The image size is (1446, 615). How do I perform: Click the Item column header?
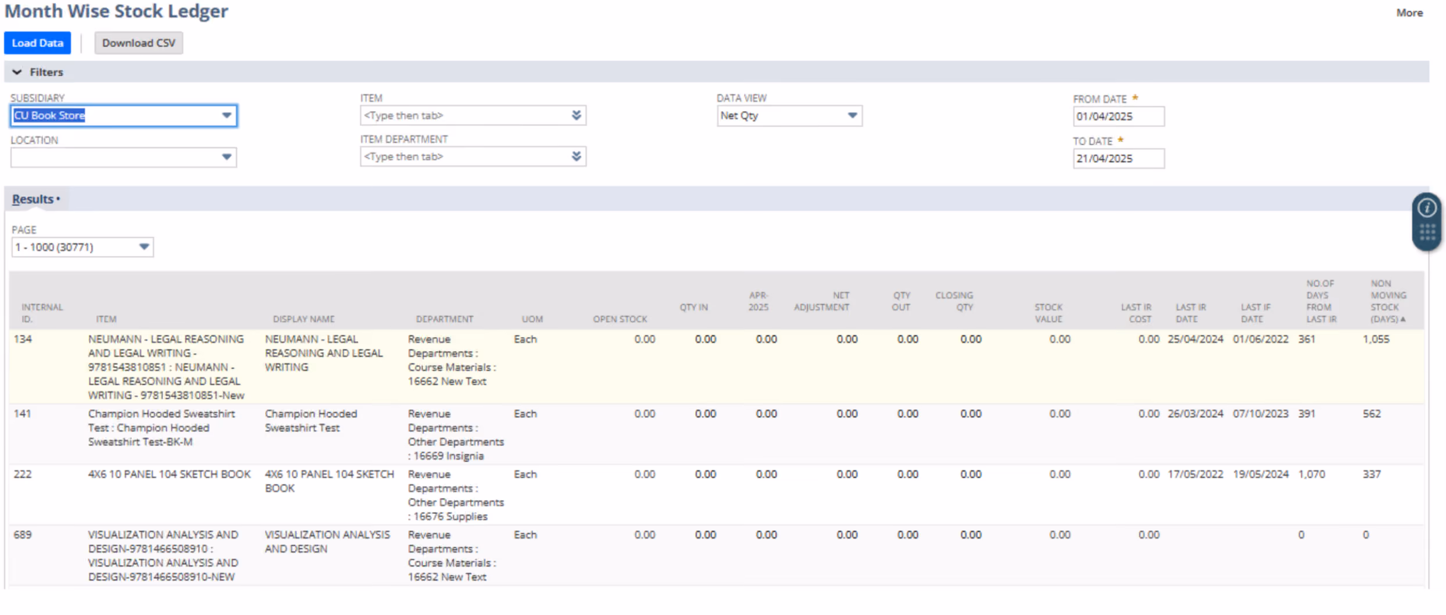[x=106, y=319]
